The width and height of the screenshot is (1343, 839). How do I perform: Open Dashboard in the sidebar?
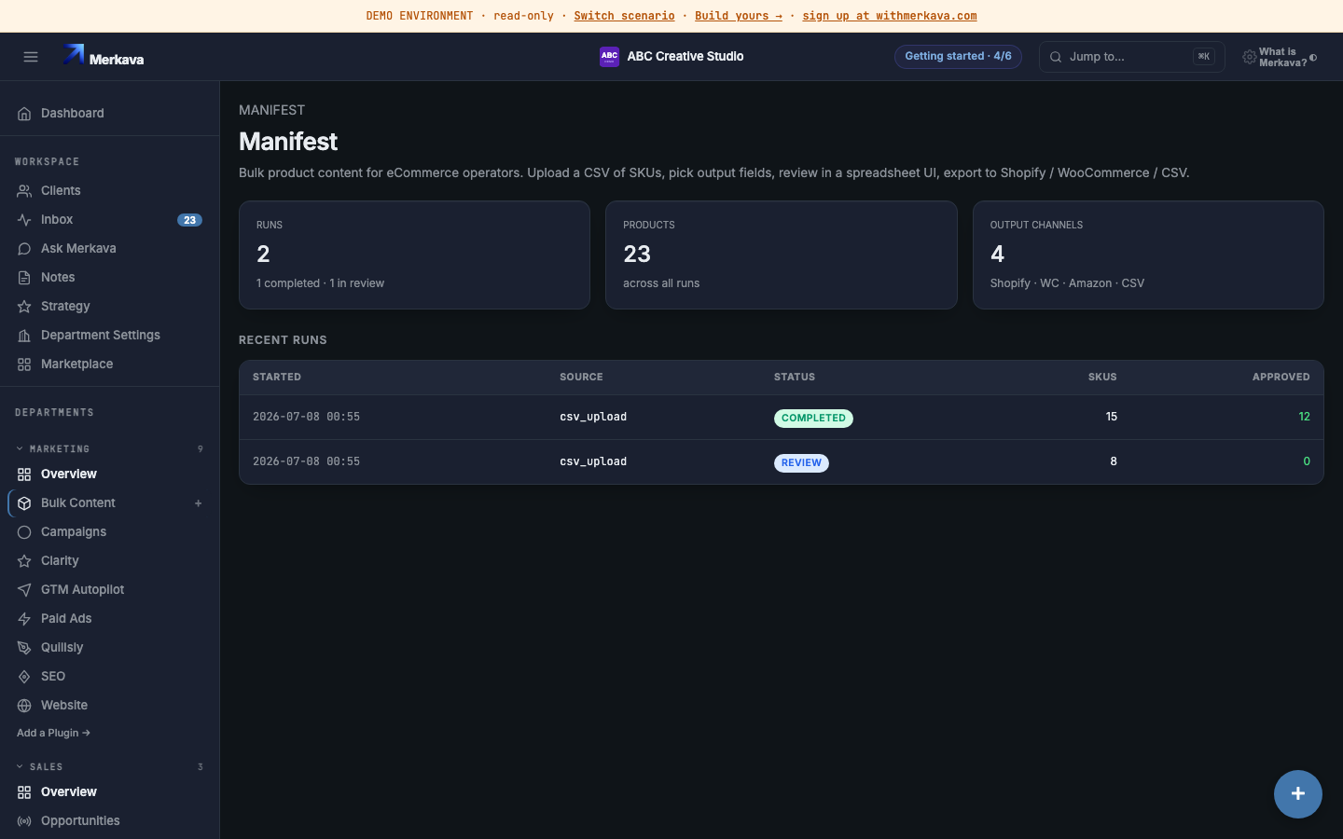coord(110,114)
